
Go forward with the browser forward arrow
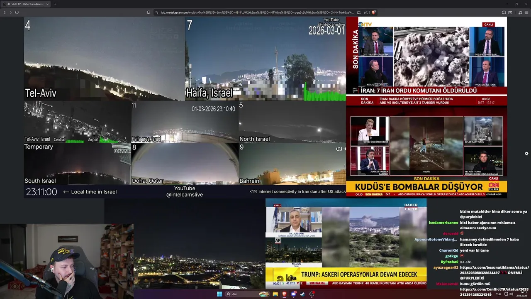(x=10, y=12)
